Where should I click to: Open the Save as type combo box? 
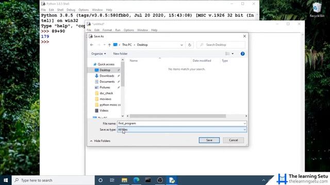pyautogui.click(x=182, y=129)
